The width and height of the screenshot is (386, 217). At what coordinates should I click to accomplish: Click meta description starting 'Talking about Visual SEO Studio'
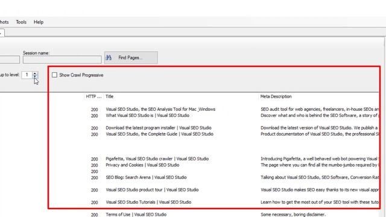tap(320, 177)
